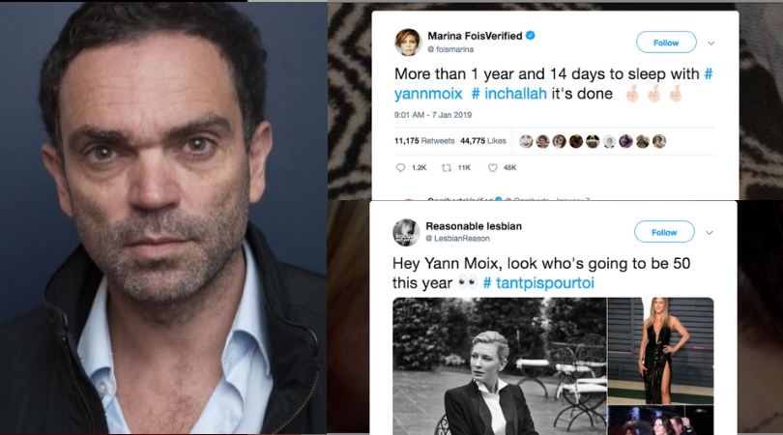Expand the options chevron on Marina Fois's tweet
783x435 pixels.
pos(711,43)
